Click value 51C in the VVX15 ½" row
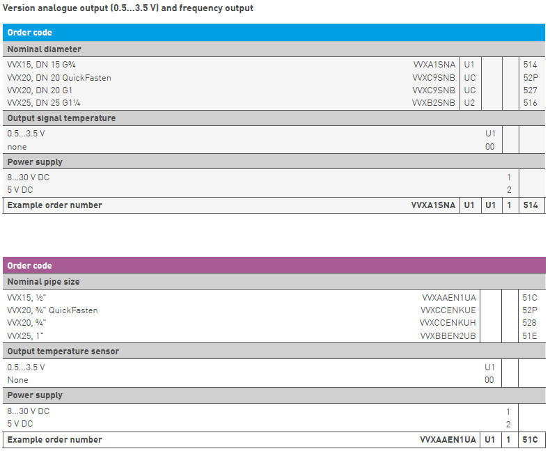The width and height of the screenshot is (550, 451). pyautogui.click(x=530, y=297)
